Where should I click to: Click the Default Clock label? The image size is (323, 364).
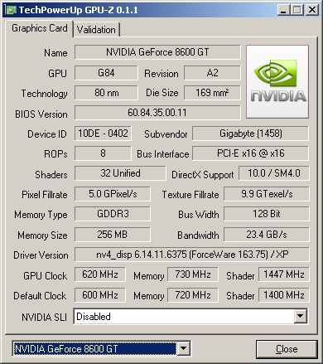coord(40,296)
